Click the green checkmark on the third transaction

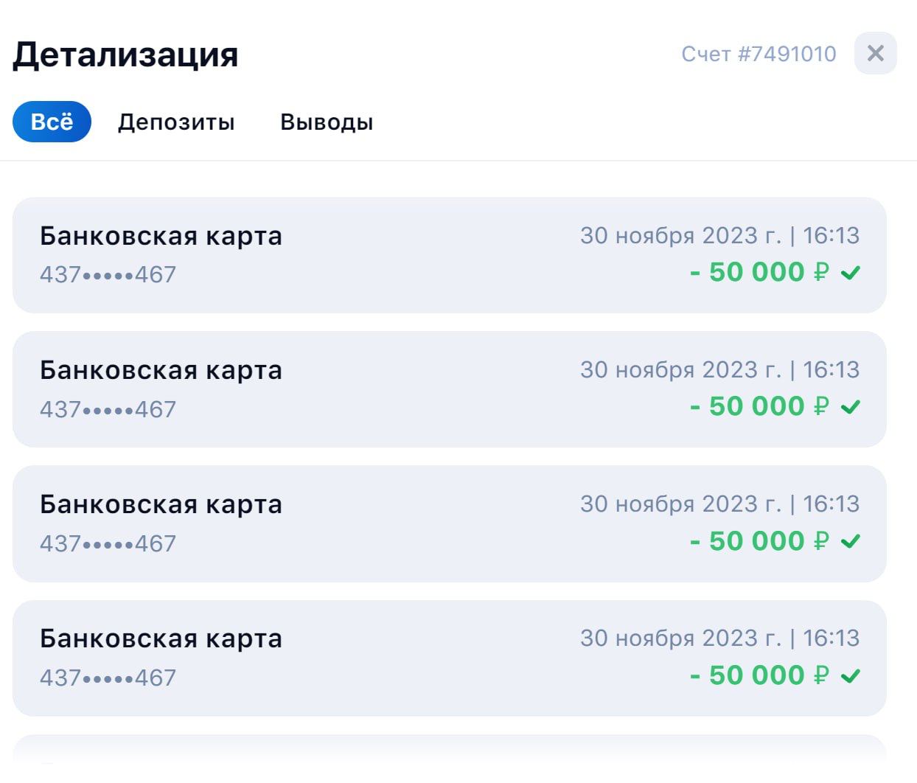tap(850, 541)
